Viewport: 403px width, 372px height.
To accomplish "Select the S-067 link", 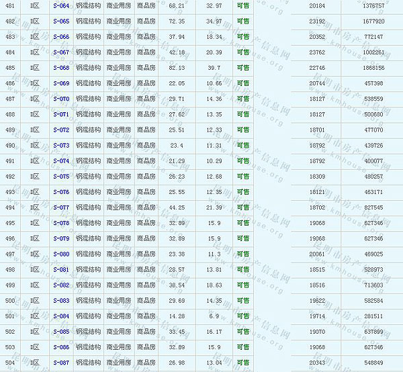I will pyautogui.click(x=60, y=52).
